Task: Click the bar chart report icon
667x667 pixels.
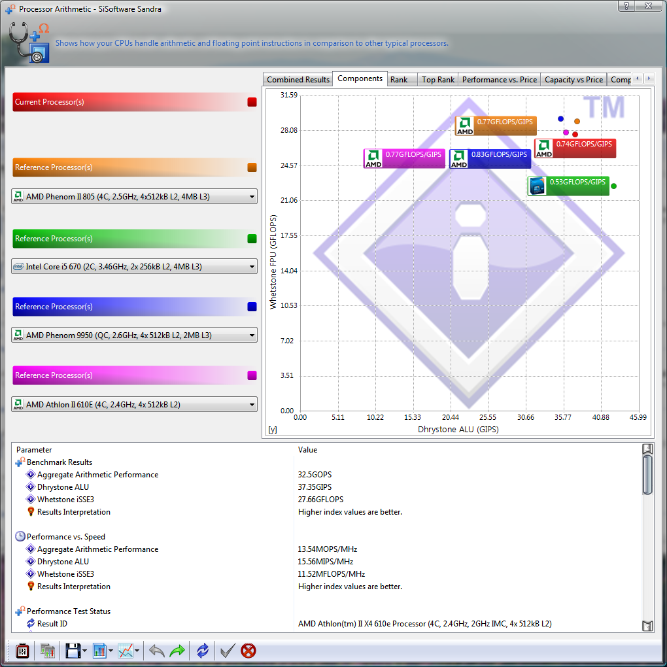Action: pyautogui.click(x=99, y=651)
